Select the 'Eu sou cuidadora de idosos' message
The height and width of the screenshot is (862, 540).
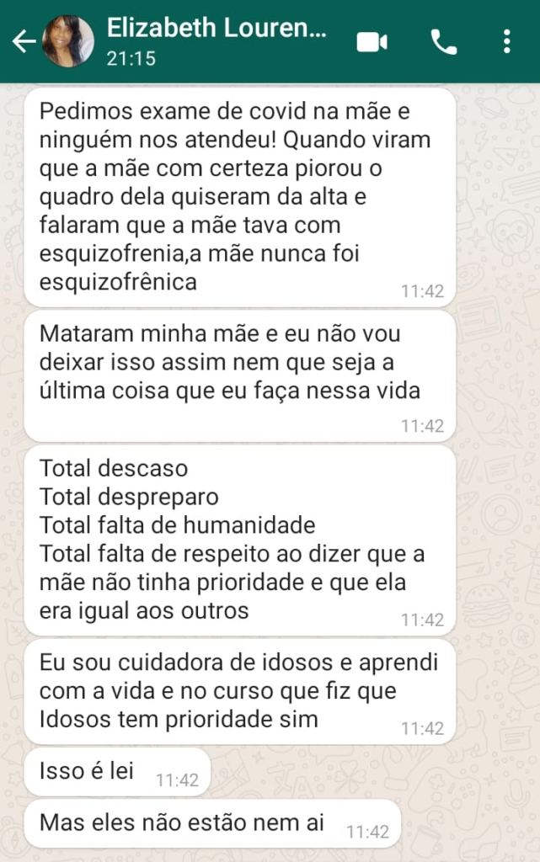pos(227,690)
